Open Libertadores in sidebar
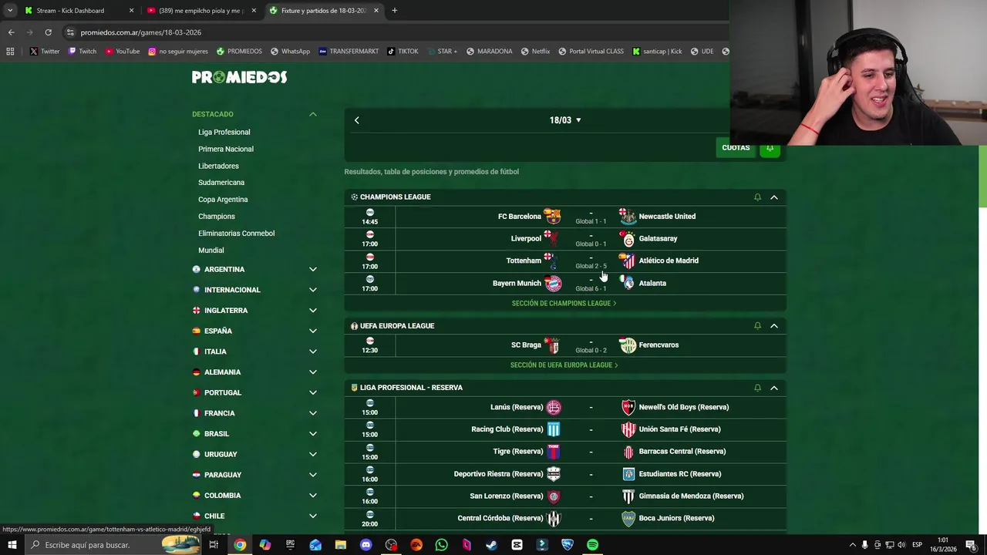The height and width of the screenshot is (555, 987). 218,166
